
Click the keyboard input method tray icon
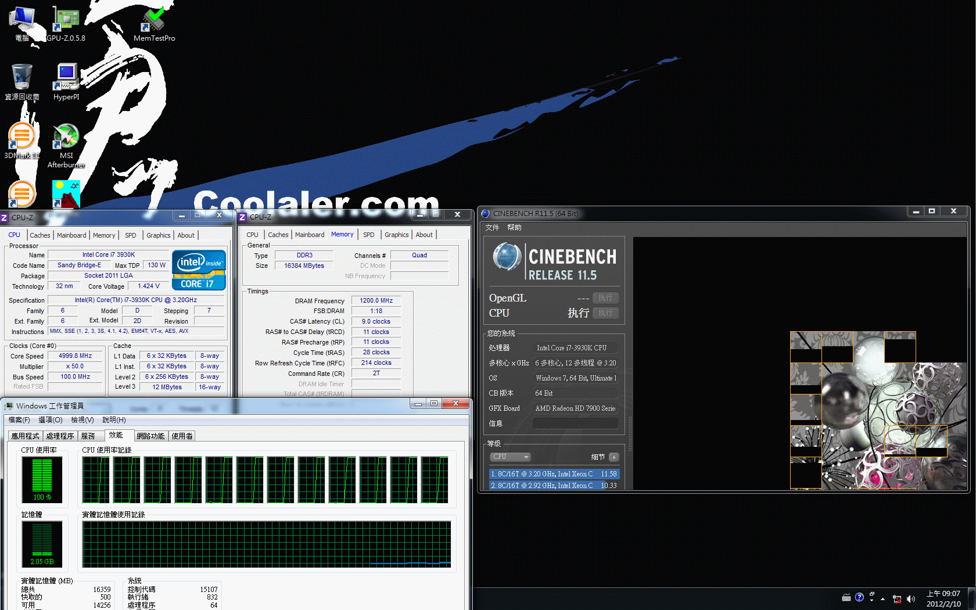[846, 598]
